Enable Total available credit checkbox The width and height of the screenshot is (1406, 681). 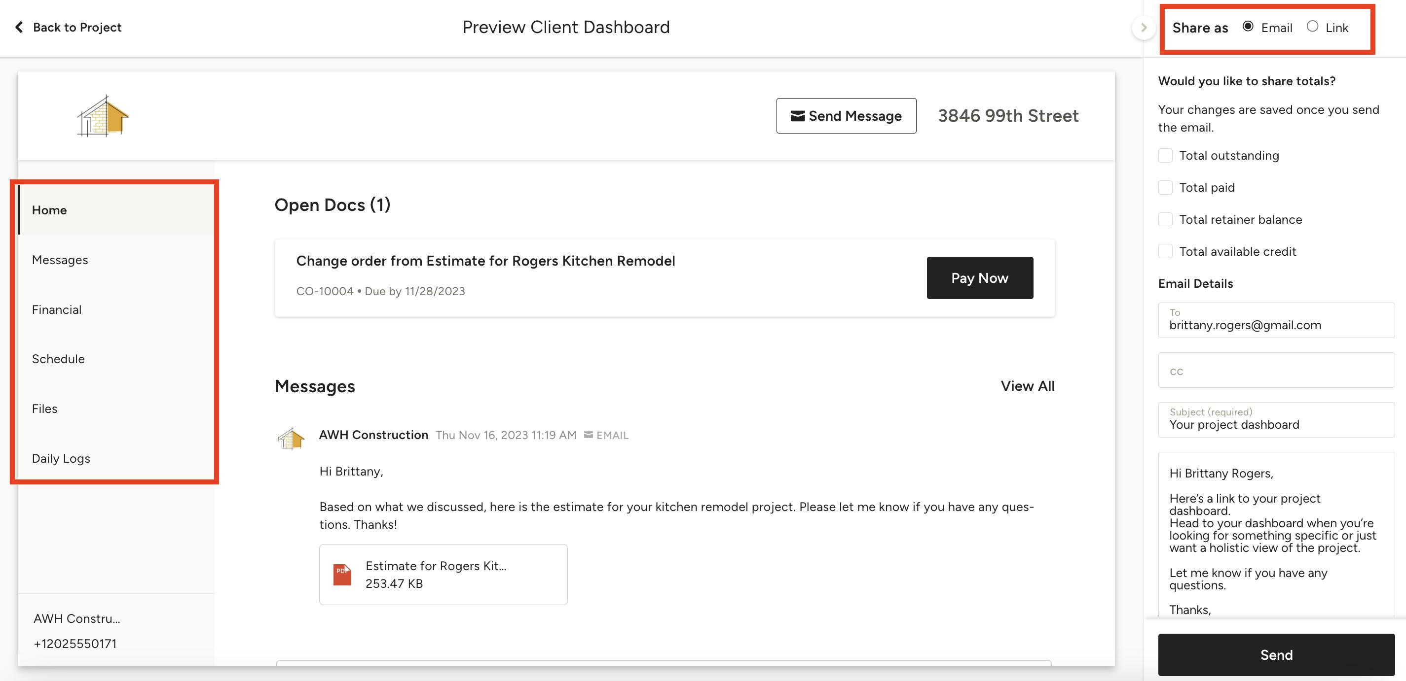point(1165,251)
